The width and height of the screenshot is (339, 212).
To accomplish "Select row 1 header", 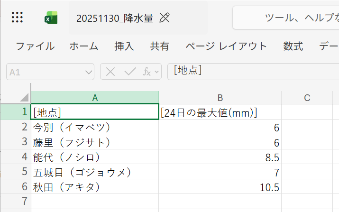I will click(16, 112).
